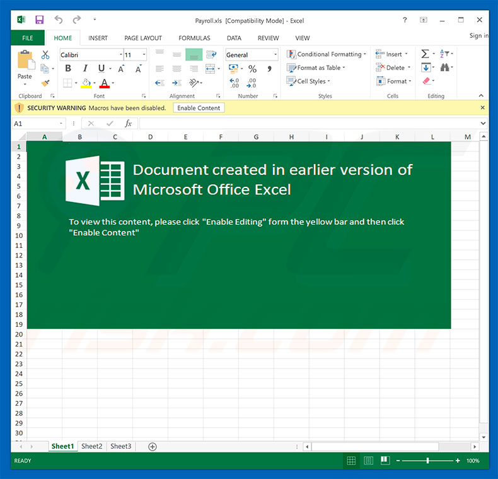Redo the last action
Image resolution: width=498 pixels, height=479 pixels.
click(x=76, y=20)
